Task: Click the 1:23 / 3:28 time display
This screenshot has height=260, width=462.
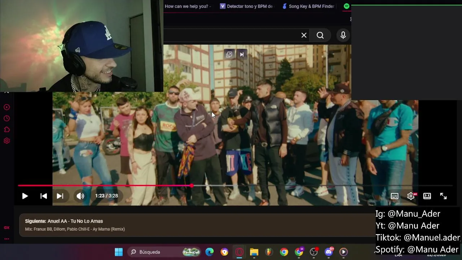Action: coord(106,196)
